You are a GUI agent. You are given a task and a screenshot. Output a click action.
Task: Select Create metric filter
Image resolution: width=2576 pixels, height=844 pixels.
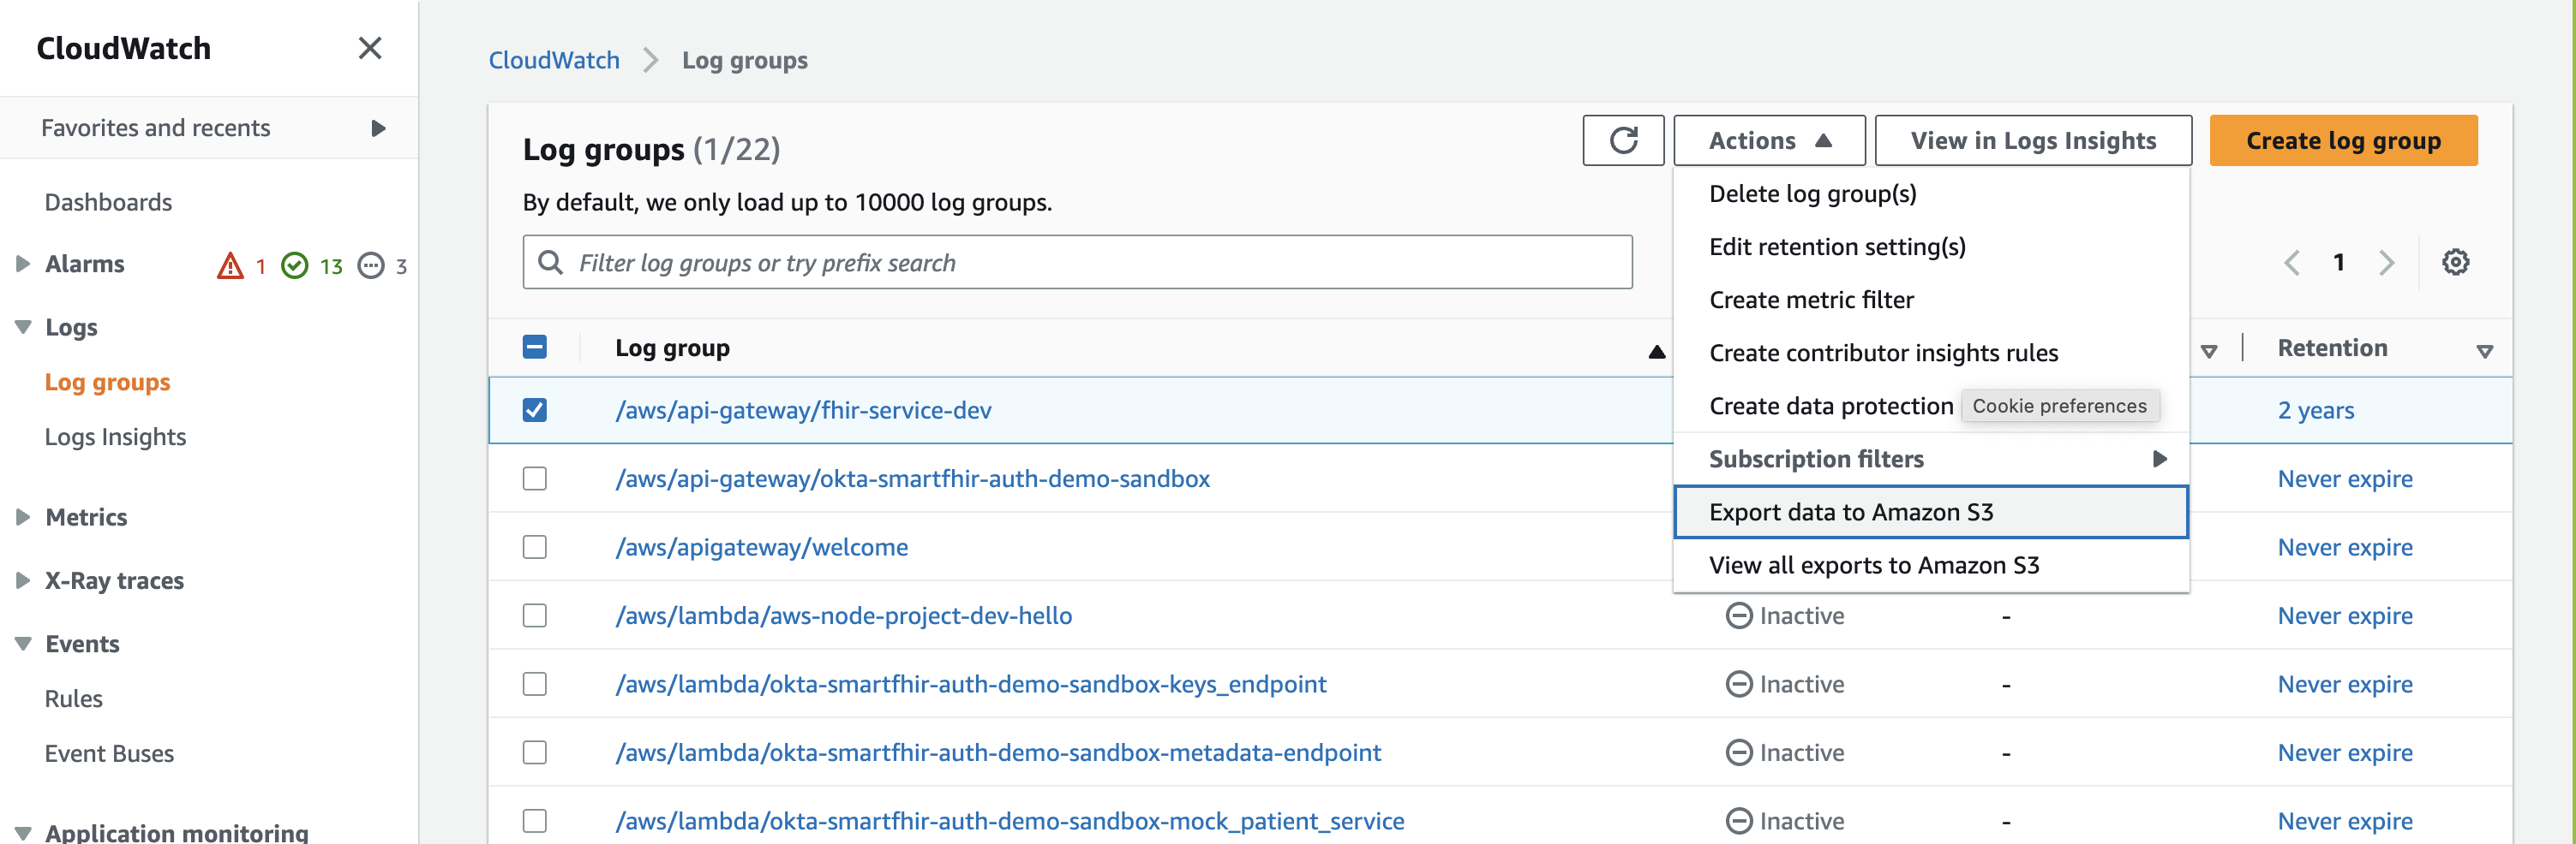(1931, 300)
